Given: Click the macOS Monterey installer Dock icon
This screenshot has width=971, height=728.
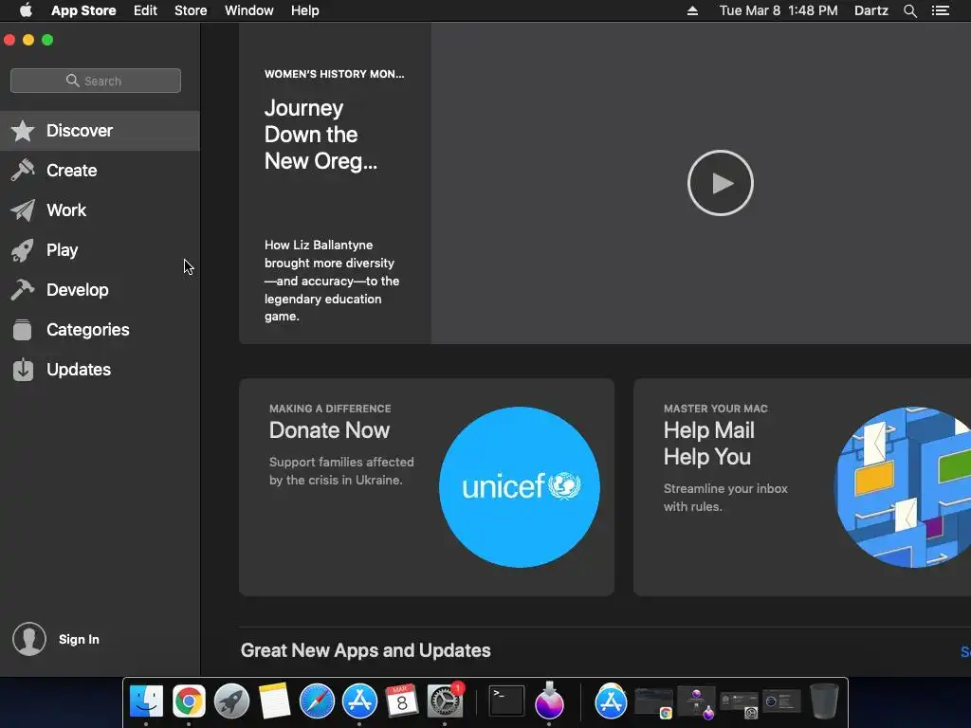Looking at the screenshot, I should click(549, 701).
